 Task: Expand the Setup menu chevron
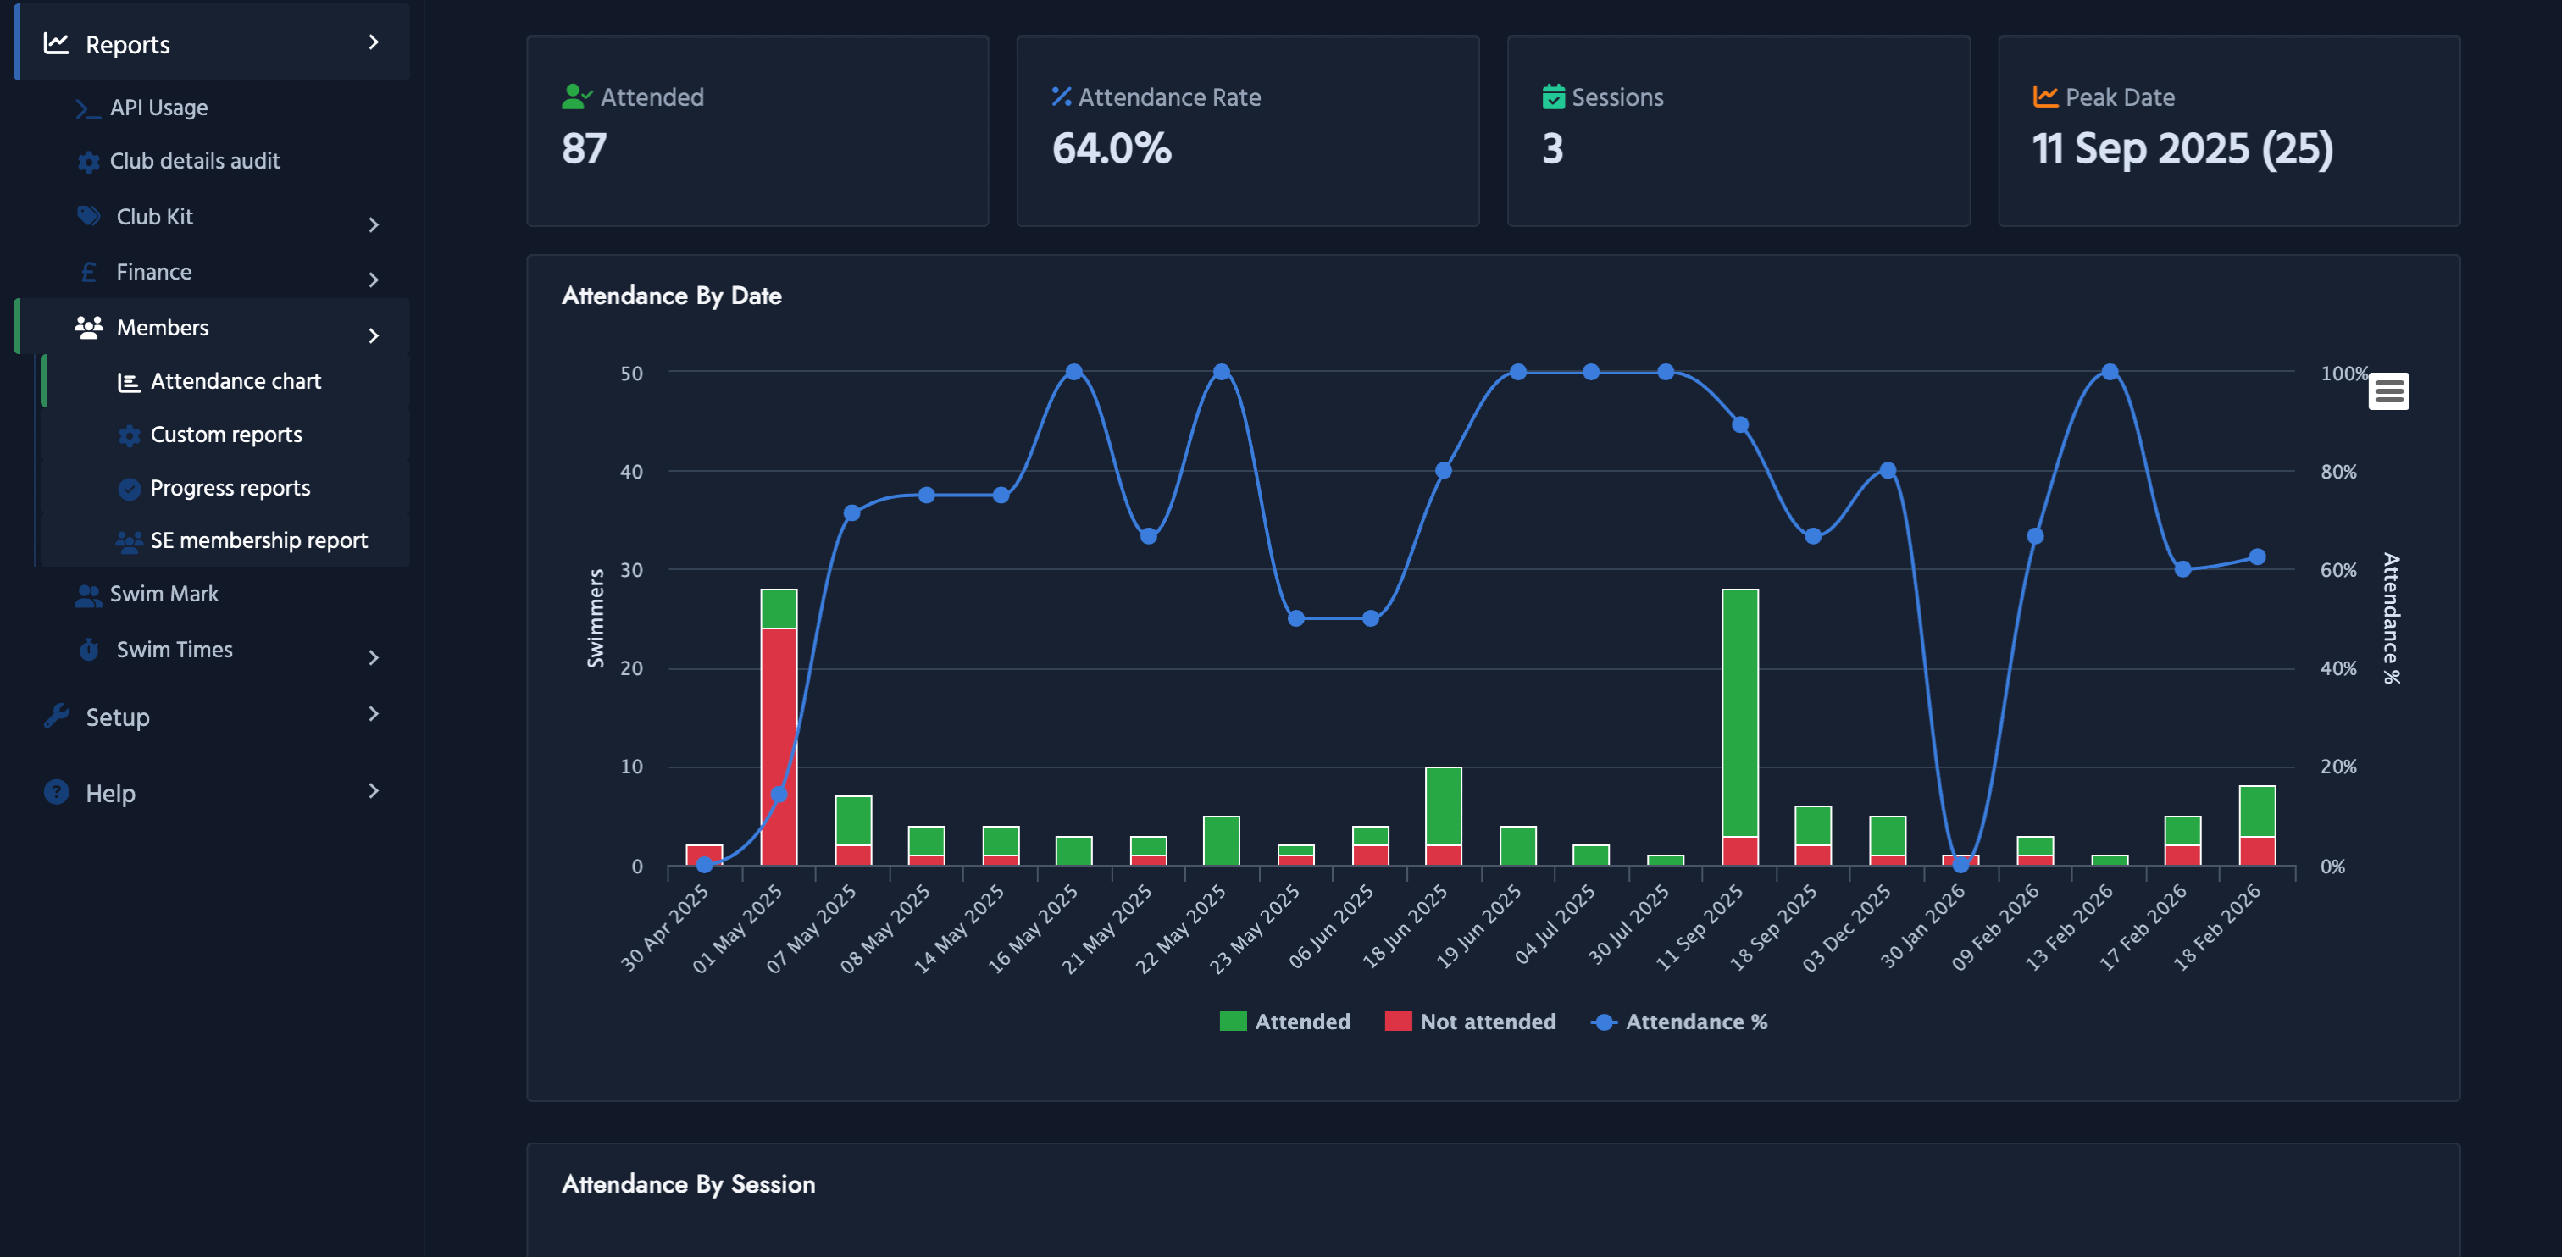click(373, 714)
